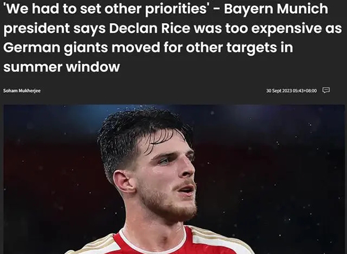Screen dimensions: 347x254
Task: Click the word 'moved' in the headline
Action: pos(135,47)
